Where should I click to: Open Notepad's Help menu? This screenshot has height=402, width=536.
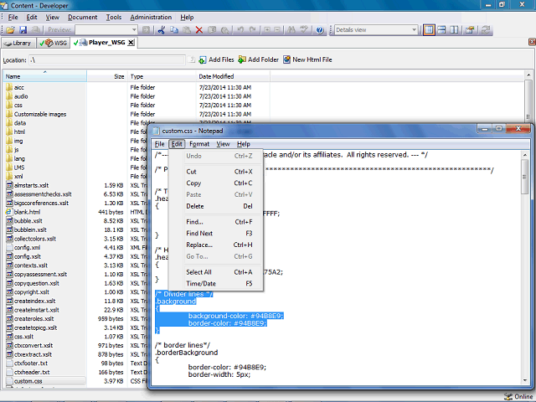244,144
